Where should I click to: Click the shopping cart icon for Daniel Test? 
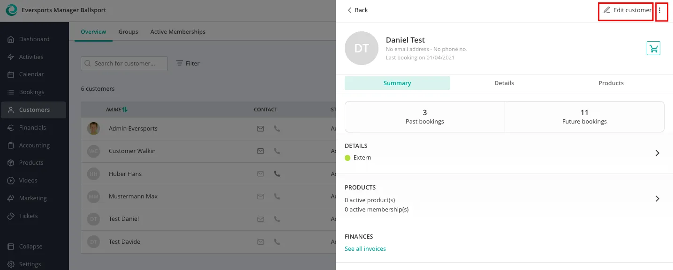(x=653, y=48)
